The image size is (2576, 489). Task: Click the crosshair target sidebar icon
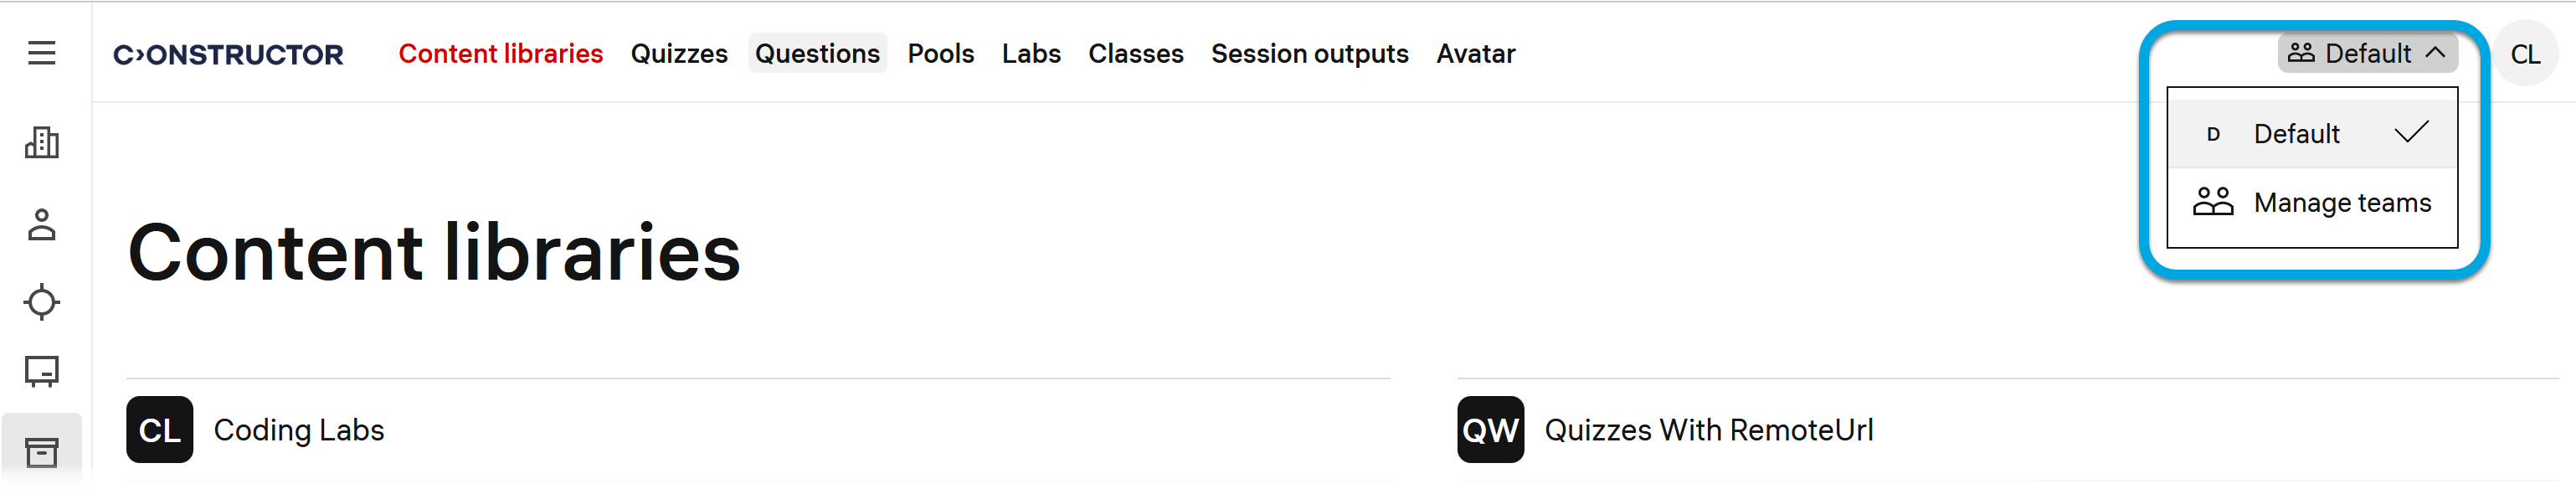[x=41, y=302]
